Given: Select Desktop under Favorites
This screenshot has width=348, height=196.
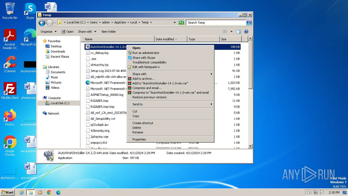Looking at the screenshot, I should 56,46.
